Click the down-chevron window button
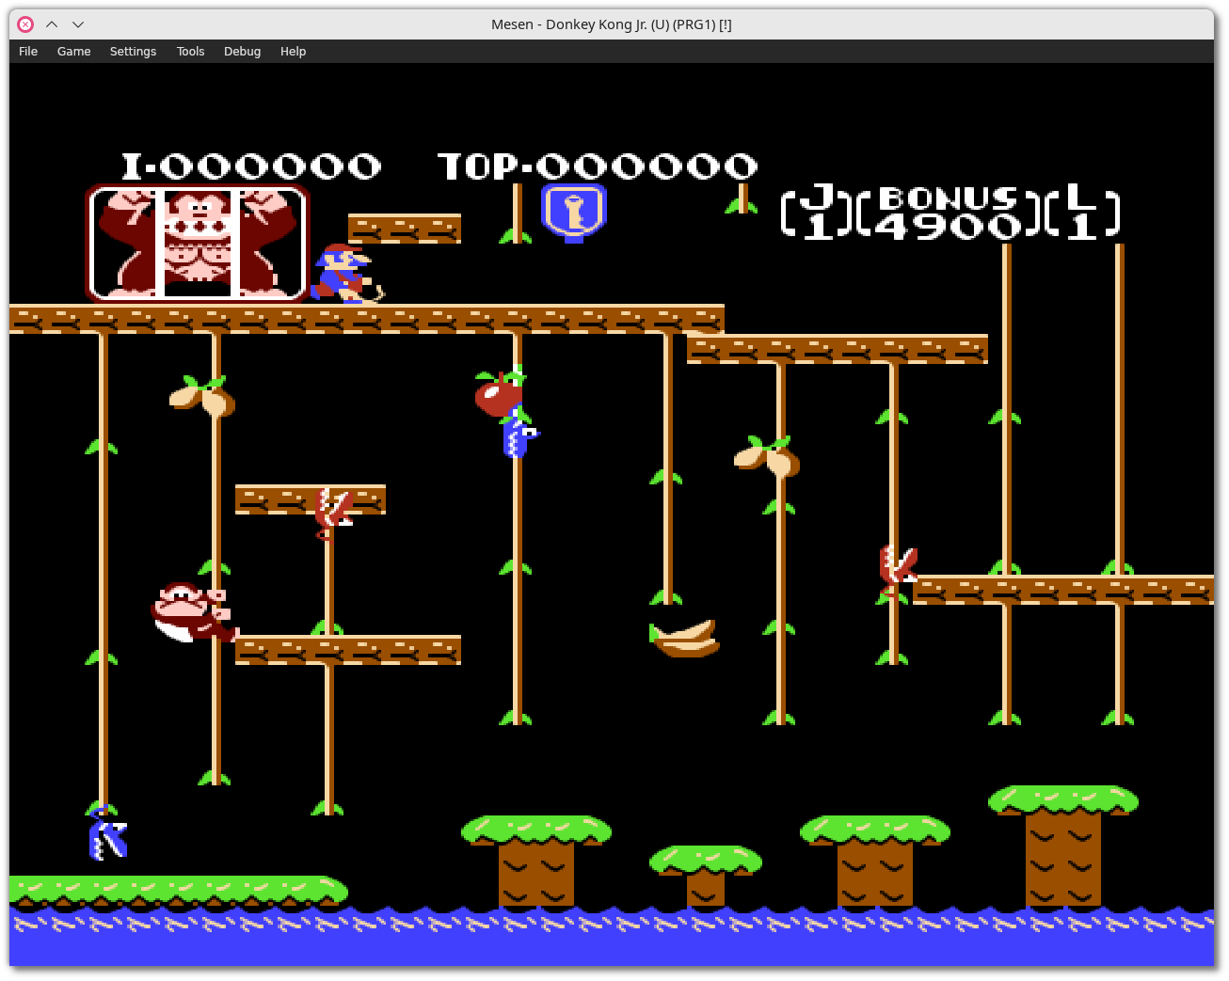 (x=78, y=24)
